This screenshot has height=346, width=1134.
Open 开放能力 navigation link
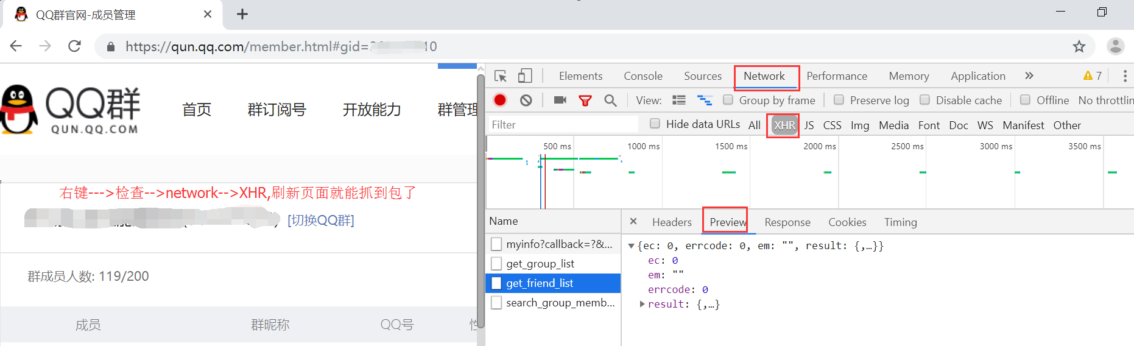coord(372,110)
